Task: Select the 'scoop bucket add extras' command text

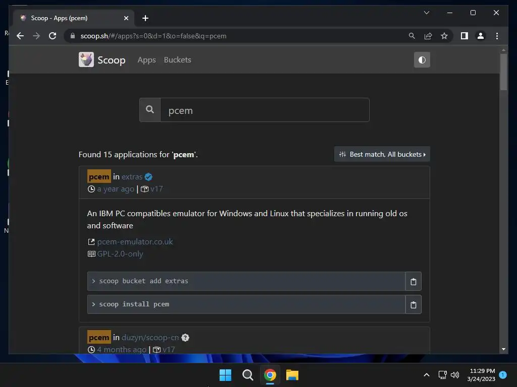Action: [143, 281]
